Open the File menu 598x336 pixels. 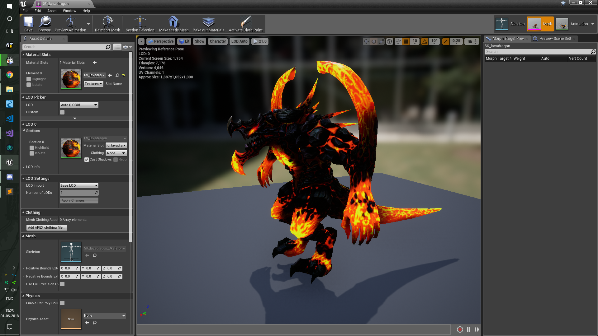tap(25, 11)
